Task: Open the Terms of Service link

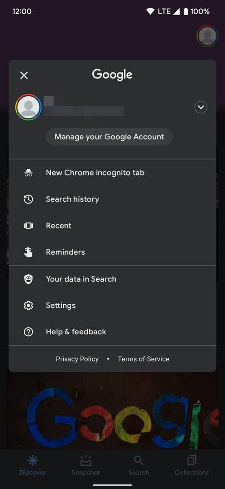Action: 143,359
